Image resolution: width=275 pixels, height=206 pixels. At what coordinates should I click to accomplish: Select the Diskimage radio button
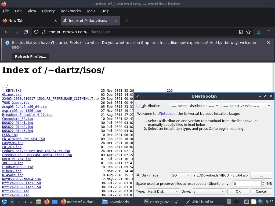tap(138, 175)
